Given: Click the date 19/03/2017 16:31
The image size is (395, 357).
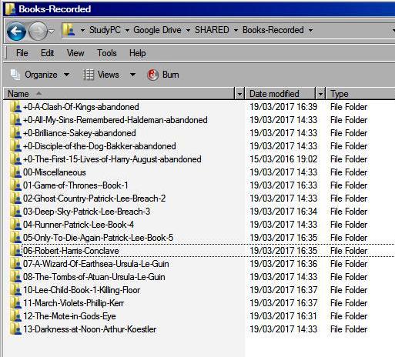Looking at the screenshot, I should (x=283, y=316).
